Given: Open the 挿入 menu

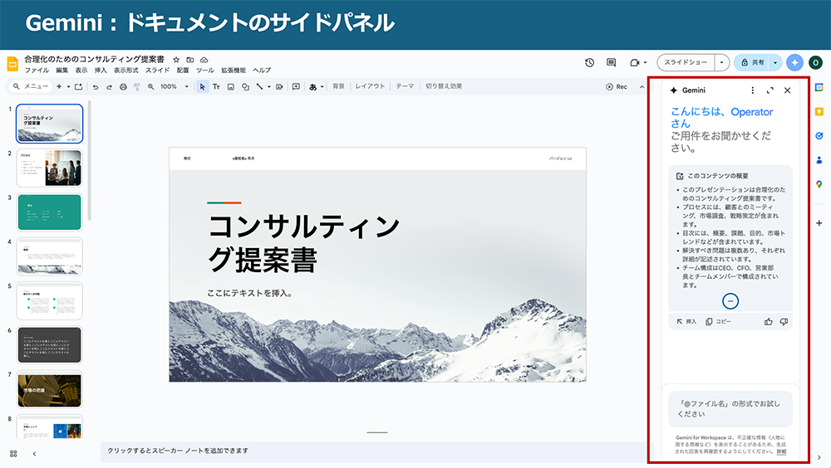Looking at the screenshot, I should (101, 71).
